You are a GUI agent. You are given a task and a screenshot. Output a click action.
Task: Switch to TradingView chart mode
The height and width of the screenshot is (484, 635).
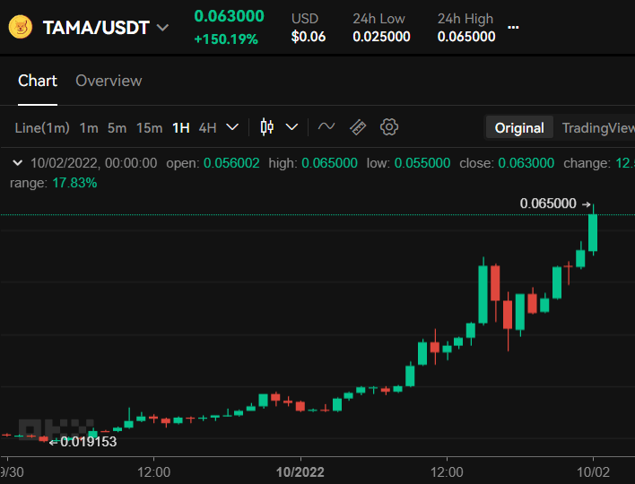coord(597,127)
